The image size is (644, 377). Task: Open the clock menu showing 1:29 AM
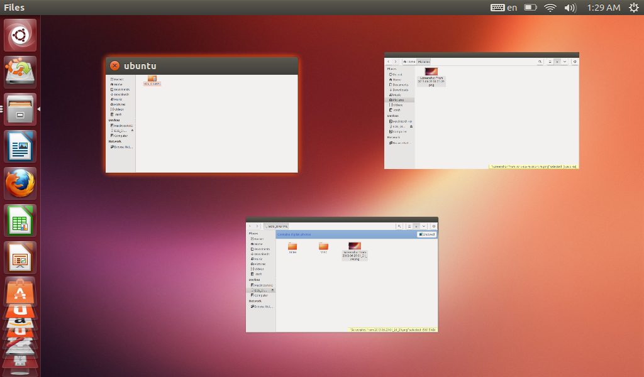[603, 8]
